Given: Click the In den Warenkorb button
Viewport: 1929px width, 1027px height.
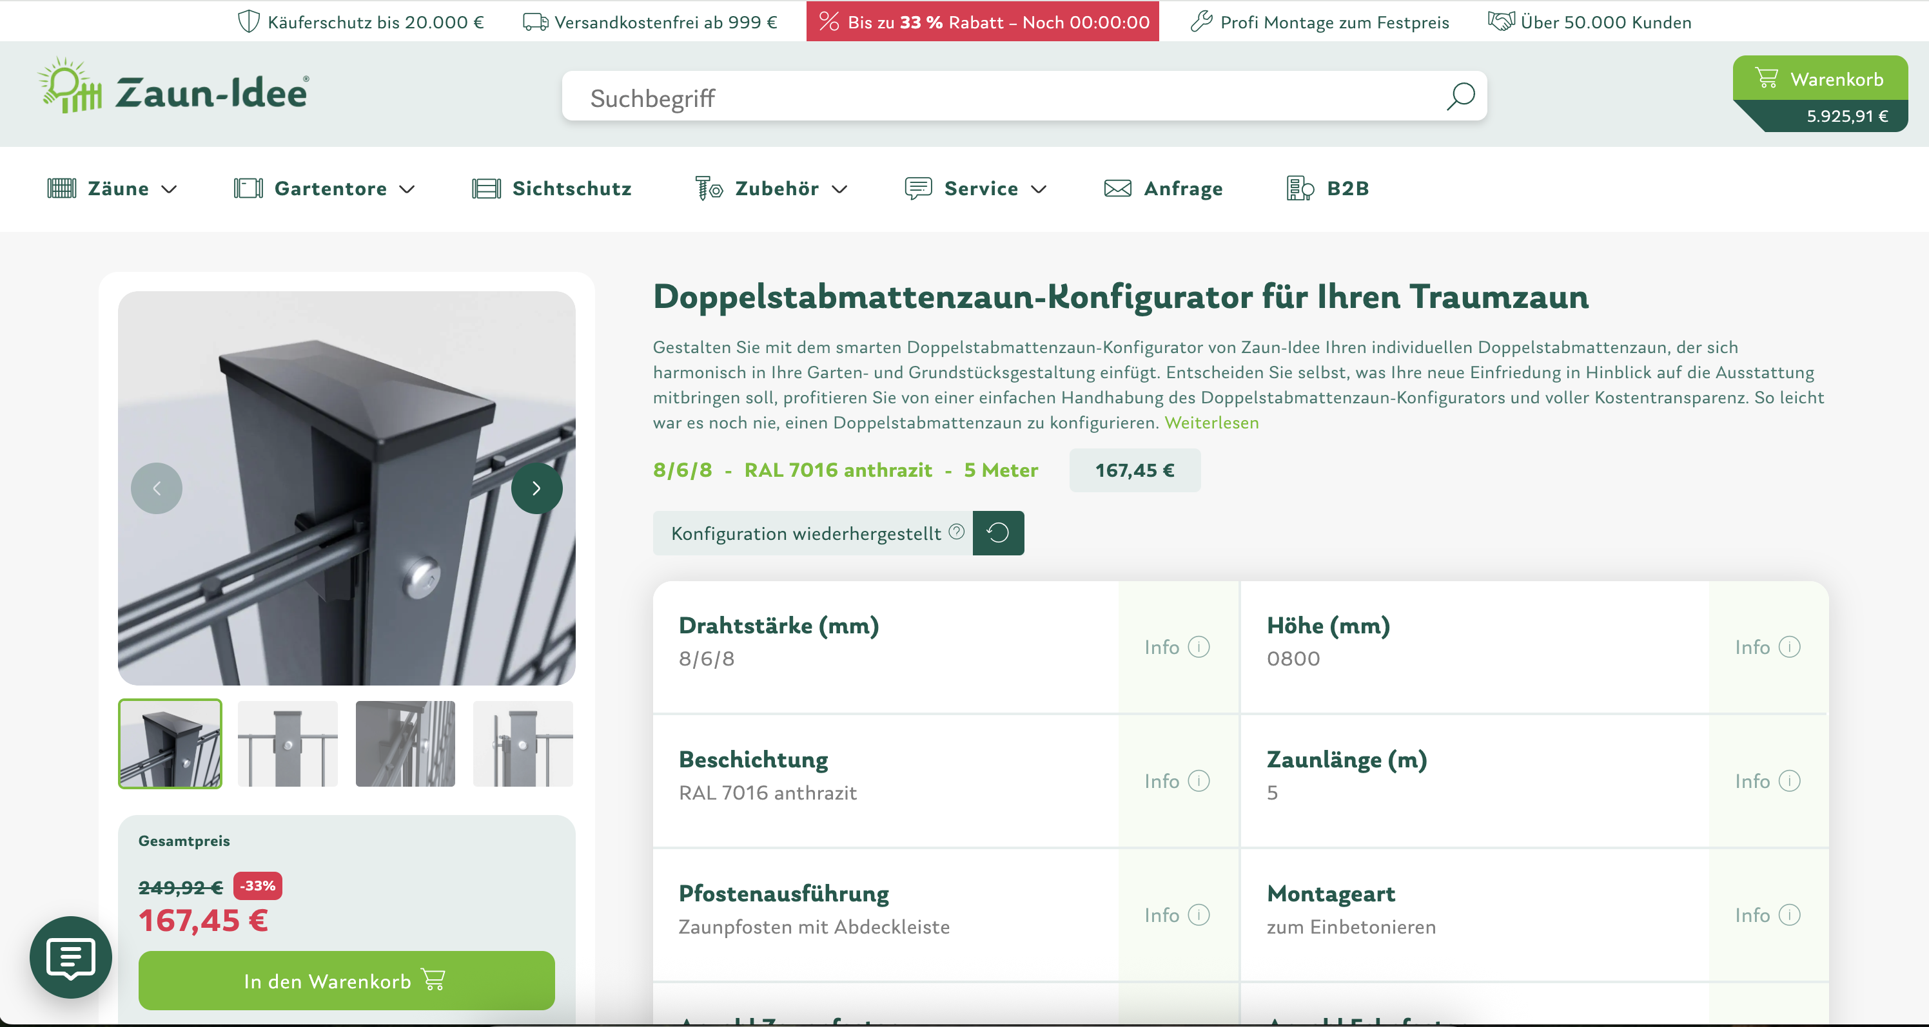Looking at the screenshot, I should tap(345, 981).
